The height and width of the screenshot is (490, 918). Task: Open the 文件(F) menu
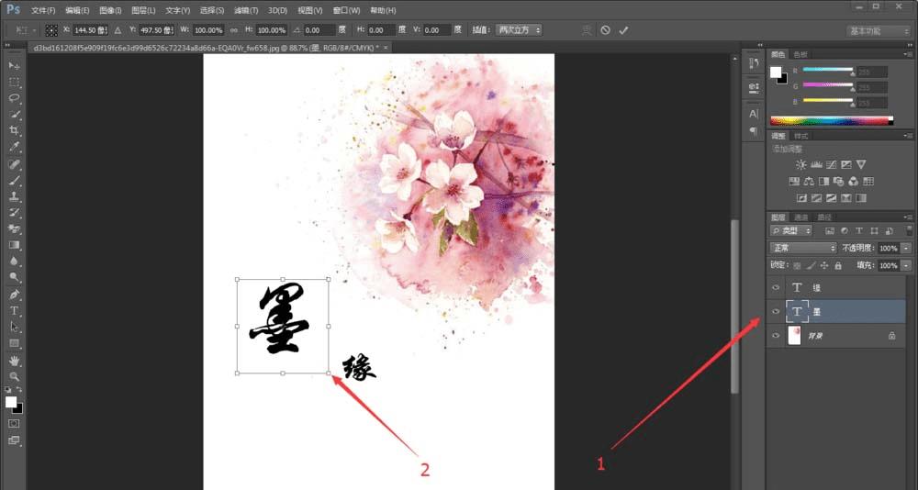(43, 10)
